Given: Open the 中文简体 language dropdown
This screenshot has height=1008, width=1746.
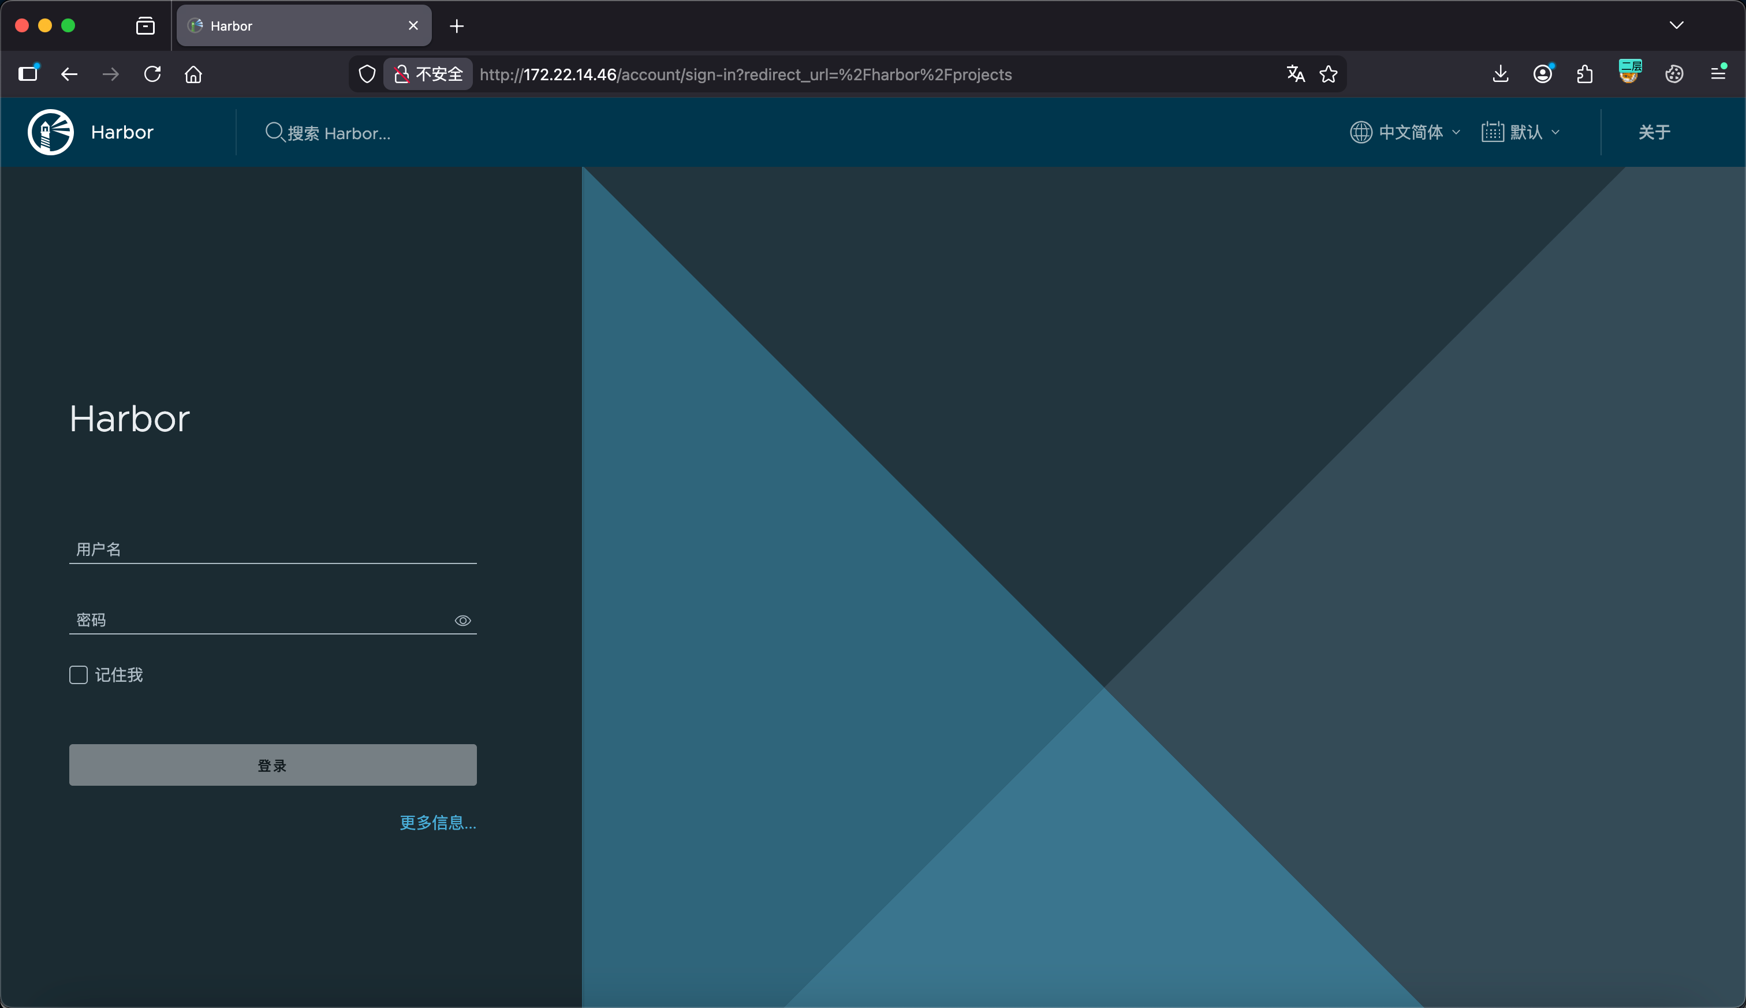Looking at the screenshot, I should 1405,132.
